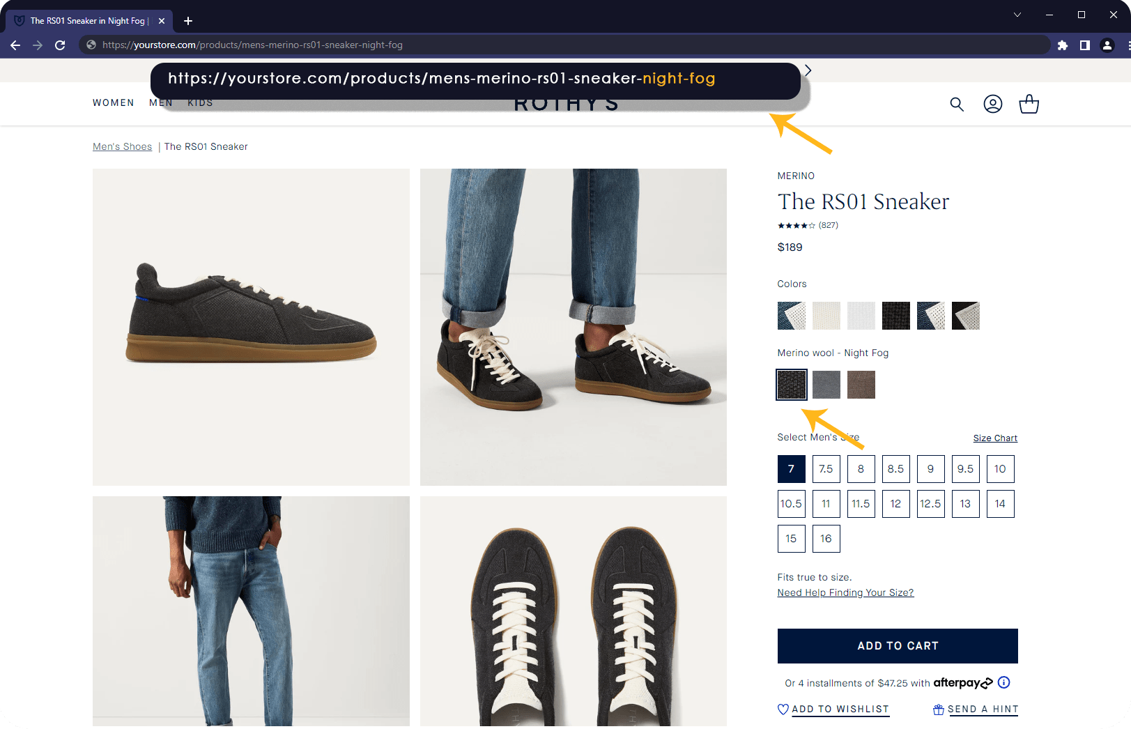Click the star rating reviews (827)

click(808, 225)
